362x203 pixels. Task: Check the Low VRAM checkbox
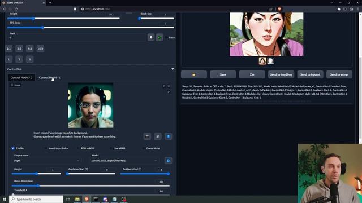click(111, 148)
